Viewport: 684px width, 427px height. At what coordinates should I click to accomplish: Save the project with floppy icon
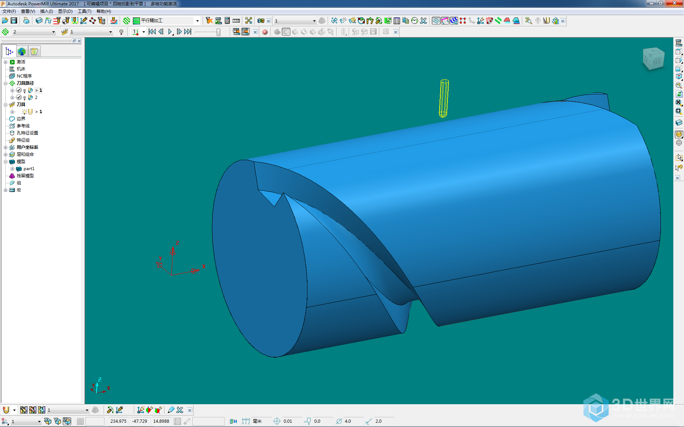14,21
